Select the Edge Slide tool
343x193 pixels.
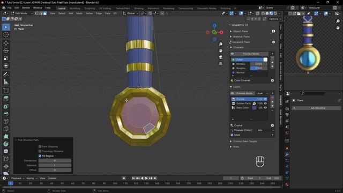(6, 159)
